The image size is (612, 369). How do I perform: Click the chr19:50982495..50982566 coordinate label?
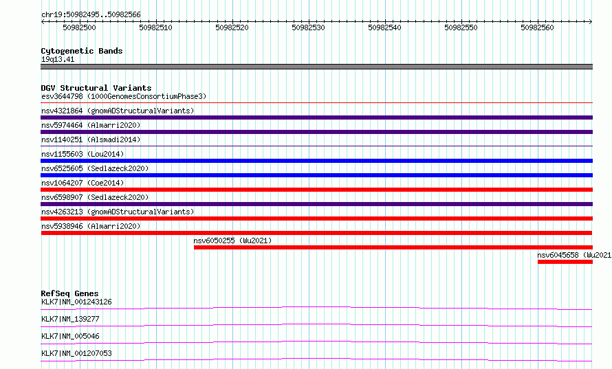pyautogui.click(x=91, y=14)
